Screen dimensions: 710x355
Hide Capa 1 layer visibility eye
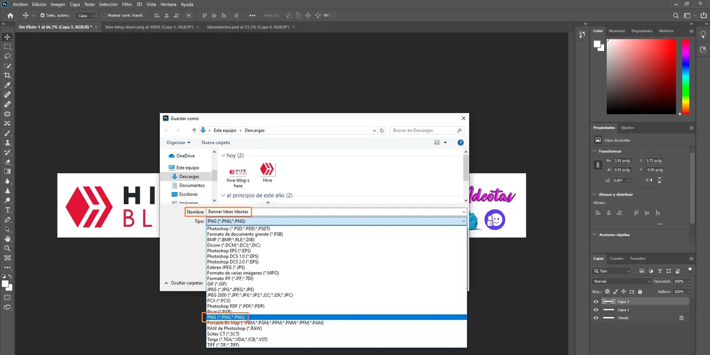tap(596, 310)
